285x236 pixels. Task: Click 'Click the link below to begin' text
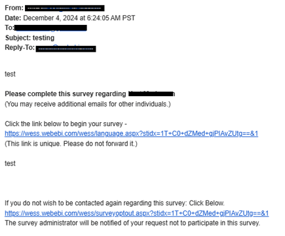click(66, 124)
